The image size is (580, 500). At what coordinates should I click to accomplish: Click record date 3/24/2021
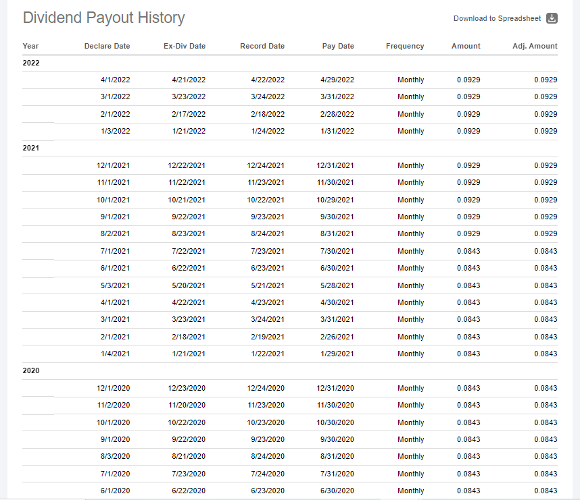(268, 319)
